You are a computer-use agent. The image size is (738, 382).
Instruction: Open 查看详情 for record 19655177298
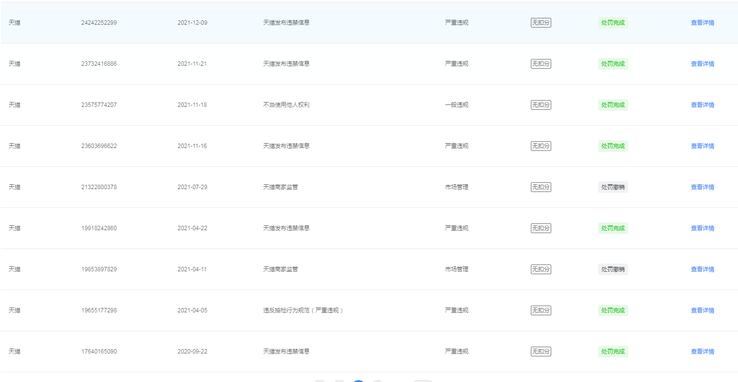click(702, 310)
